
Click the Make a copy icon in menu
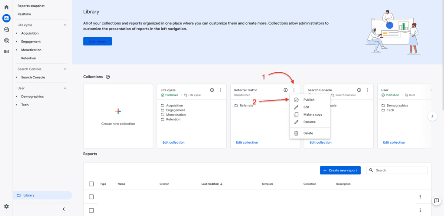296,115
